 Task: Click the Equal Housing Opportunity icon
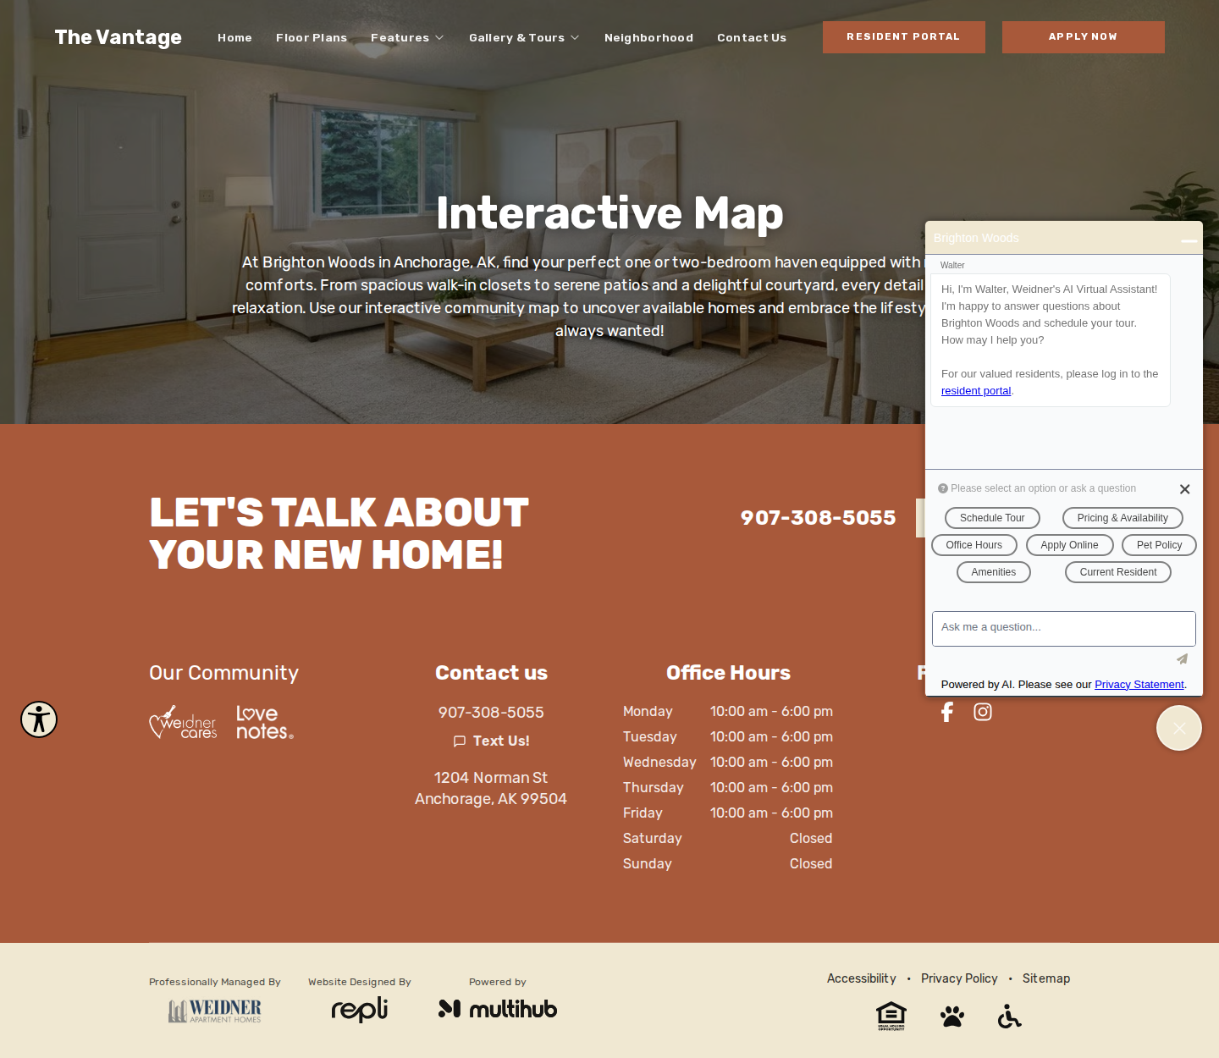click(891, 1016)
